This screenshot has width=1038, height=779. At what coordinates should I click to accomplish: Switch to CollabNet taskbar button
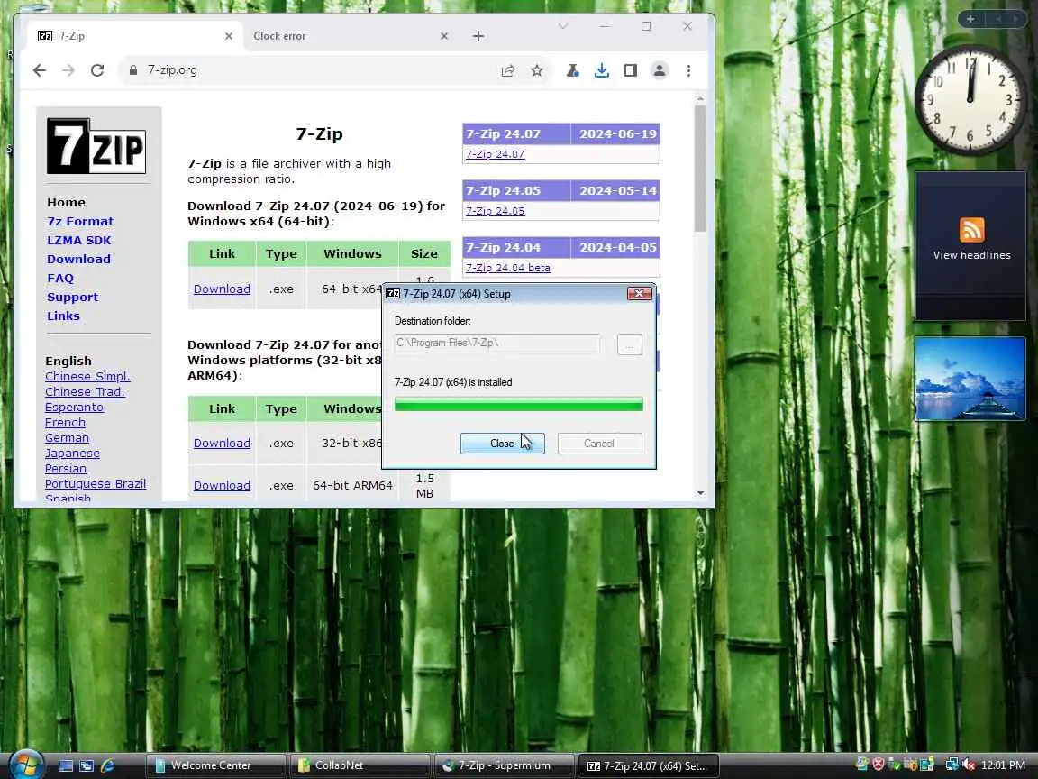tap(360, 765)
